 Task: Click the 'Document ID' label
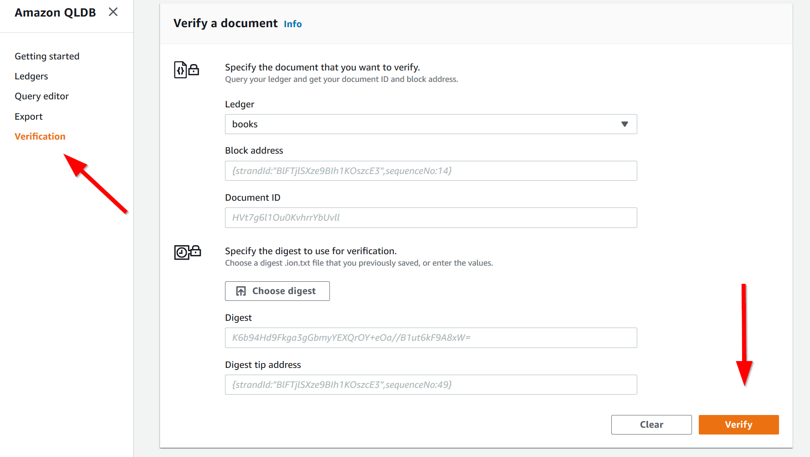(253, 198)
